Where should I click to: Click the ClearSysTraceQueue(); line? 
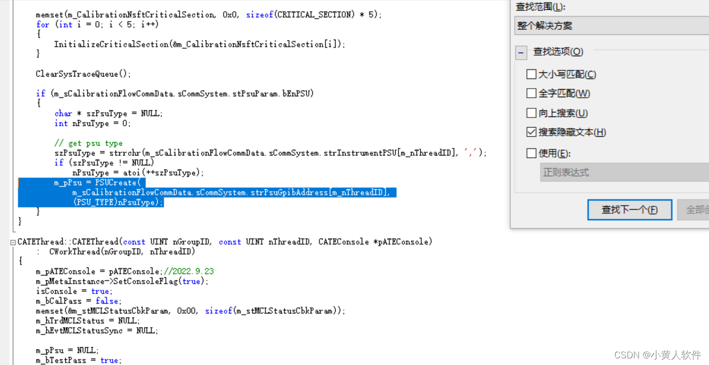83,74
